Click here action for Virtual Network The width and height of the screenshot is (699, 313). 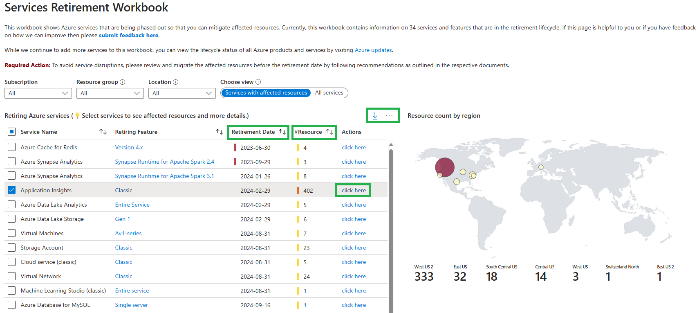pyautogui.click(x=354, y=276)
